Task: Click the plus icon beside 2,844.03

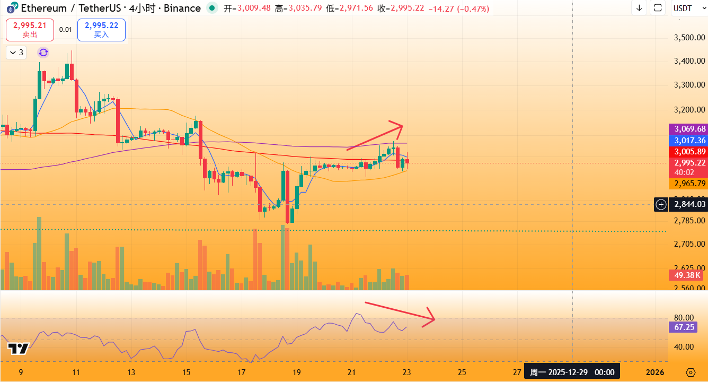Action: (x=661, y=204)
